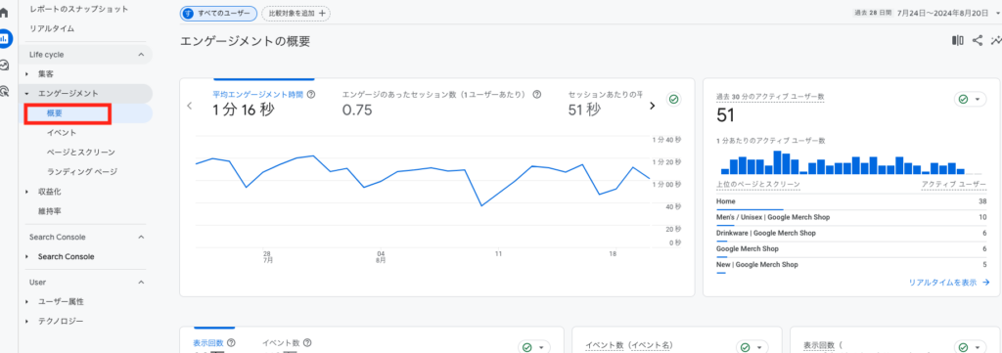The height and width of the screenshot is (353, 1002).
Task: Open the date range dropdown arrow
Action: click(997, 13)
